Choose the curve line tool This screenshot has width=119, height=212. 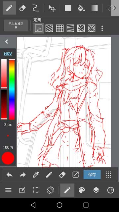click(x=36, y=8)
